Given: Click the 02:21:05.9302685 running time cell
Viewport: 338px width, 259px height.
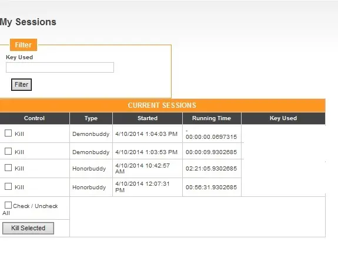Looking at the screenshot, I should click(212, 169).
